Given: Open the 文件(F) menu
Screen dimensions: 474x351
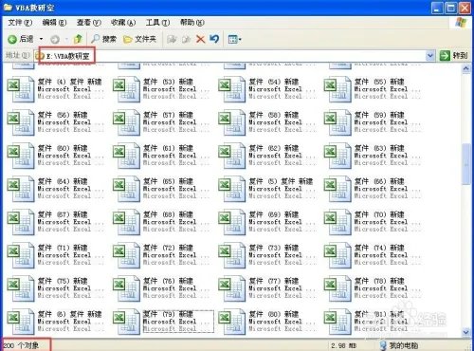Looking at the screenshot, I should pos(20,23).
